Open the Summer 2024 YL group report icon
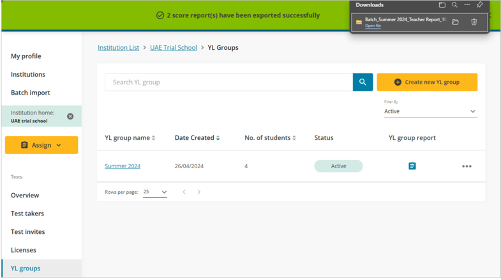 pos(412,166)
